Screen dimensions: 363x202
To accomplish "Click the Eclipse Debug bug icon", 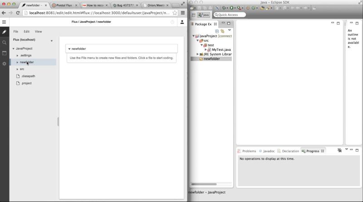I will 224,8.
